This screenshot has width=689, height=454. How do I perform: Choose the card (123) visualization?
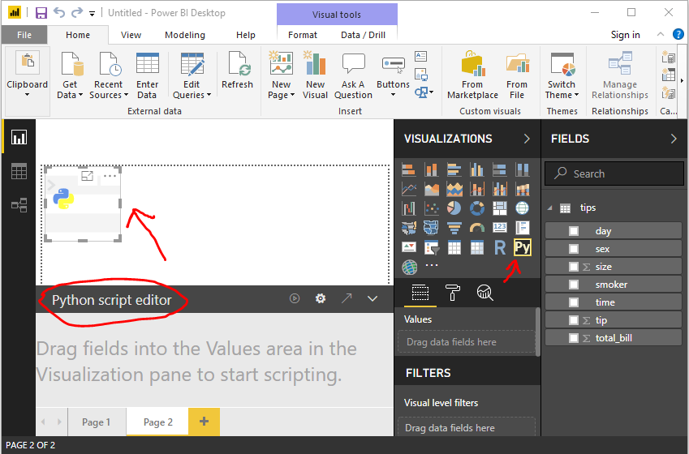[500, 228]
